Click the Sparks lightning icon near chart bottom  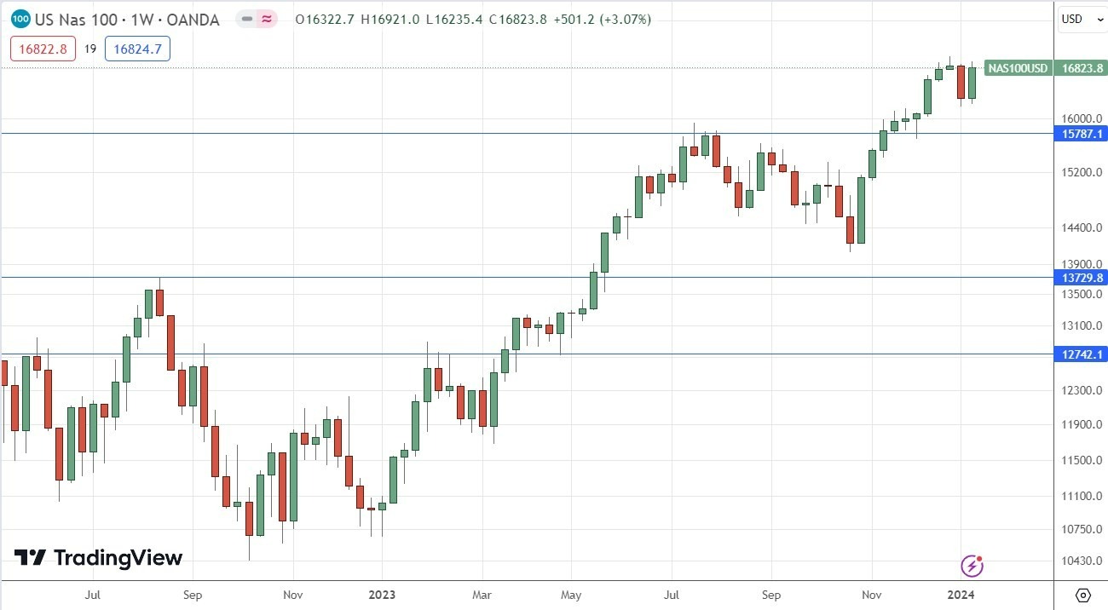point(972,565)
